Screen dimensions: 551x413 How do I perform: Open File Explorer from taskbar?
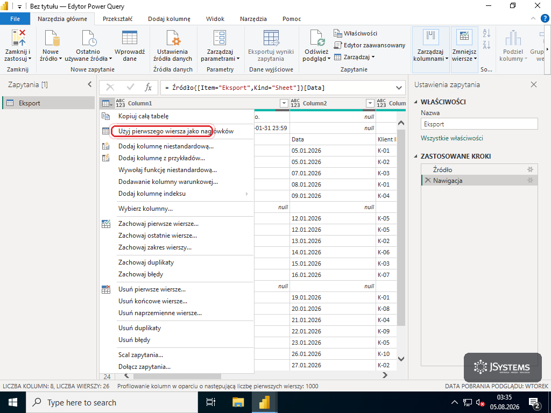point(238,402)
